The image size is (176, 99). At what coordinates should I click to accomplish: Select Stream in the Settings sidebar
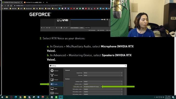pos(57,75)
